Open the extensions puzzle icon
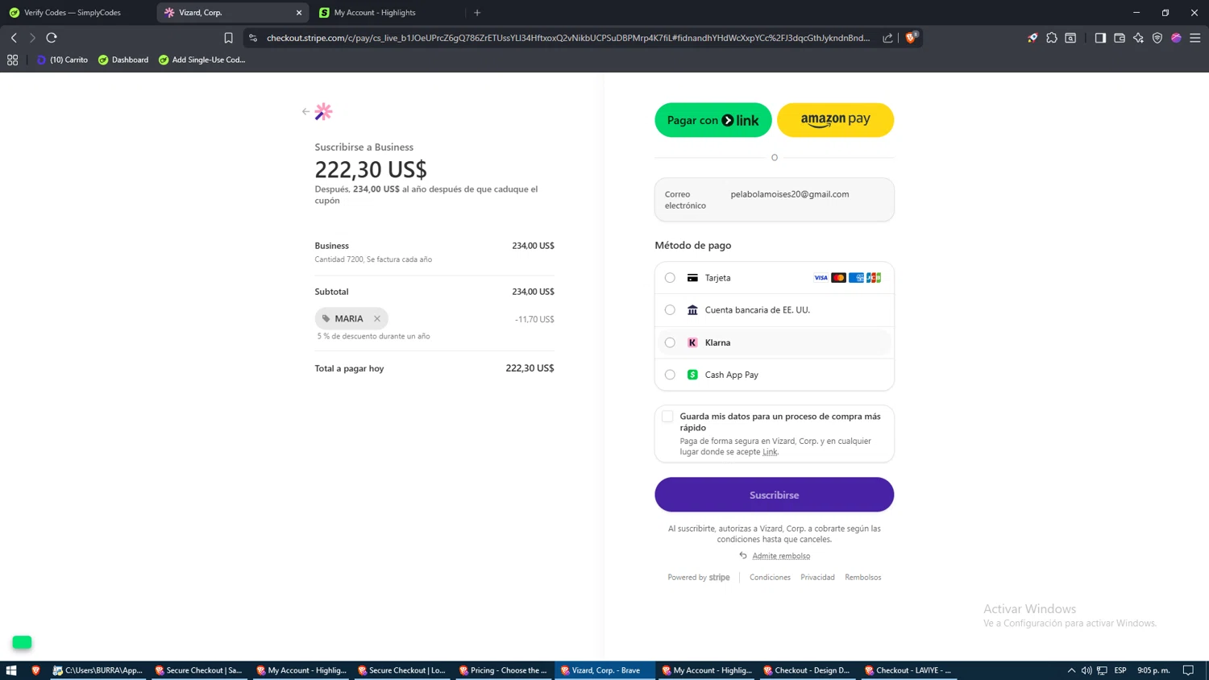Screen dimensions: 1209x680 pyautogui.click(x=1052, y=38)
